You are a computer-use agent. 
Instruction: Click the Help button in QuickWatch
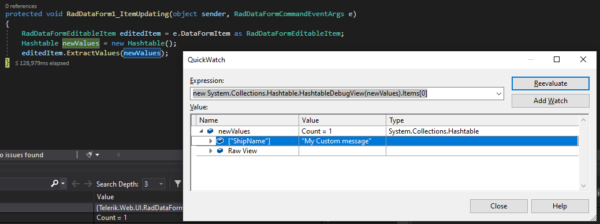(x=560, y=206)
